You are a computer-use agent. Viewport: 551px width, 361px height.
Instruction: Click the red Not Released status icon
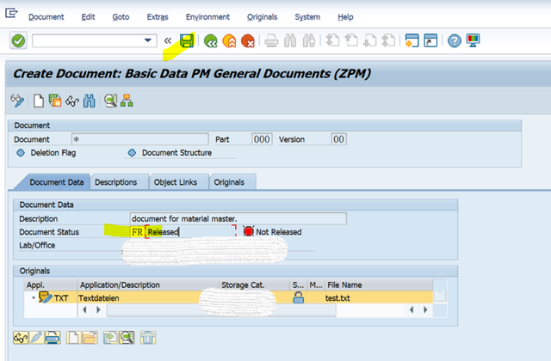pyautogui.click(x=249, y=231)
